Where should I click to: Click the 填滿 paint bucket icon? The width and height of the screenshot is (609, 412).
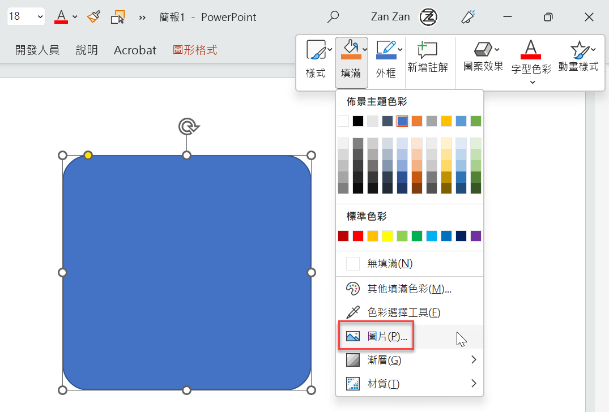tap(351, 49)
